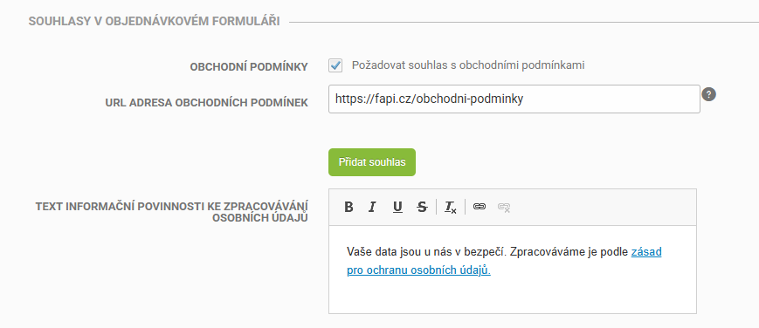Uncheck the obchodní podmínky consent checkbox
The height and width of the screenshot is (328, 759).
(x=335, y=65)
